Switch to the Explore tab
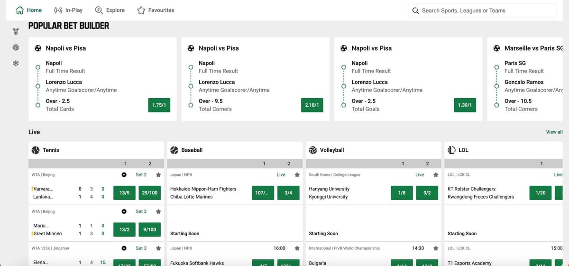This screenshot has width=569, height=266. coord(110,10)
